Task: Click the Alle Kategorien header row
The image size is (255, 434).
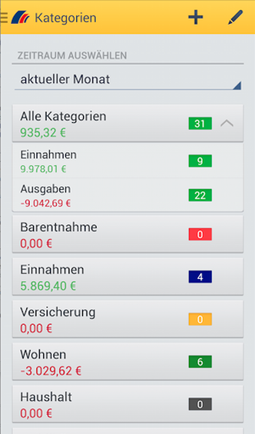Action: click(100, 124)
